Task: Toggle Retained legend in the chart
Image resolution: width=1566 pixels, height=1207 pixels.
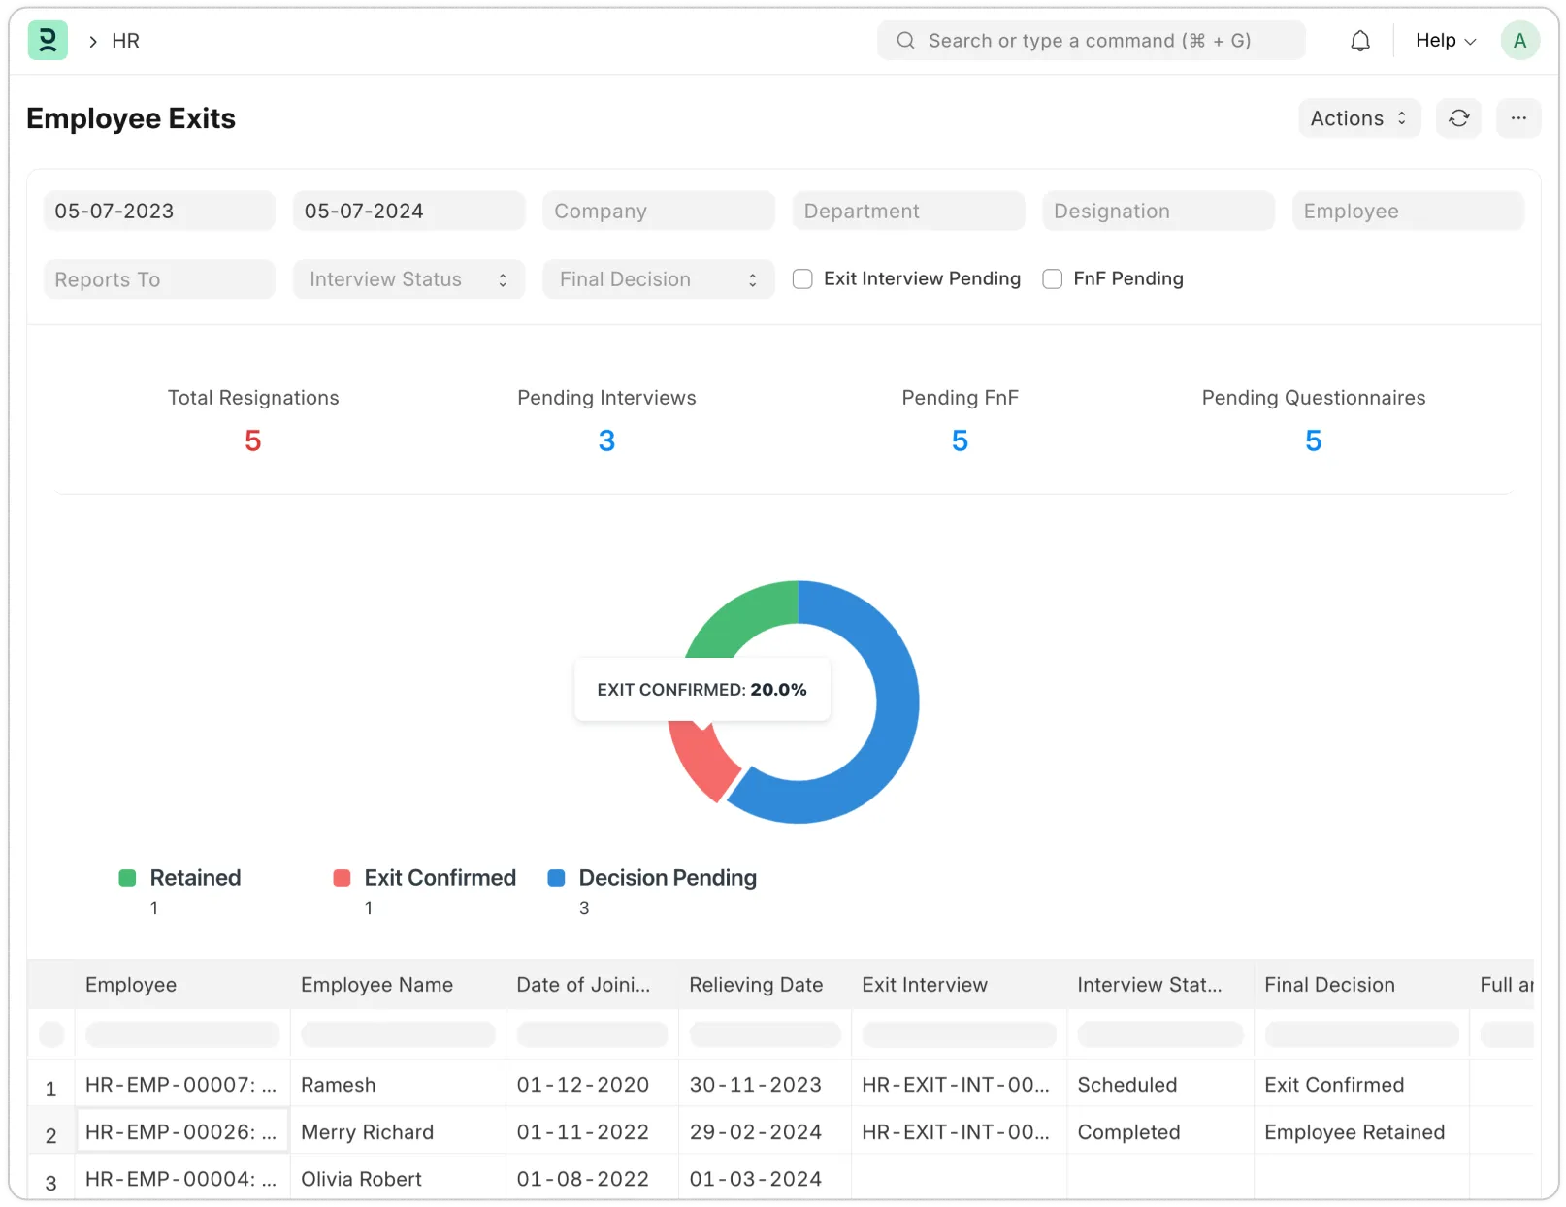Action: [x=194, y=878]
